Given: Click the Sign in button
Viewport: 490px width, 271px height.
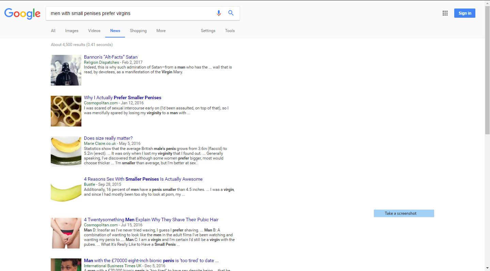Looking at the screenshot, I should pyautogui.click(x=465, y=13).
